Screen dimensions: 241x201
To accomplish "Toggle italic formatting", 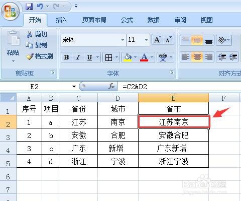I will tap(78, 57).
